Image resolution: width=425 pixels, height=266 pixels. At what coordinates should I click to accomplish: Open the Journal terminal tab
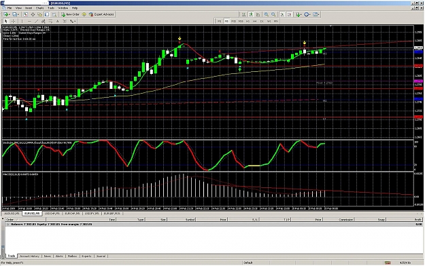101,256
